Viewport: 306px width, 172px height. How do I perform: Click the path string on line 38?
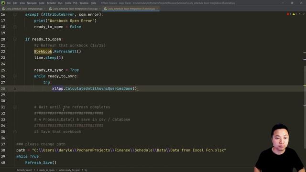[129, 150]
